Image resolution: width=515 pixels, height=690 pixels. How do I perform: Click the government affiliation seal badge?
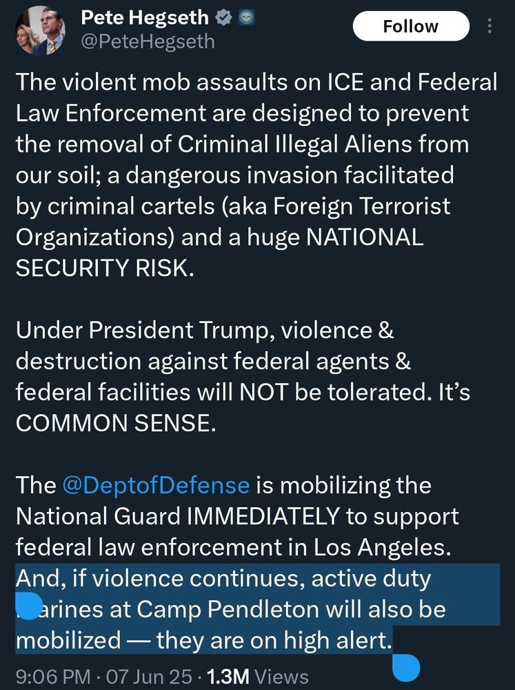coord(246,18)
